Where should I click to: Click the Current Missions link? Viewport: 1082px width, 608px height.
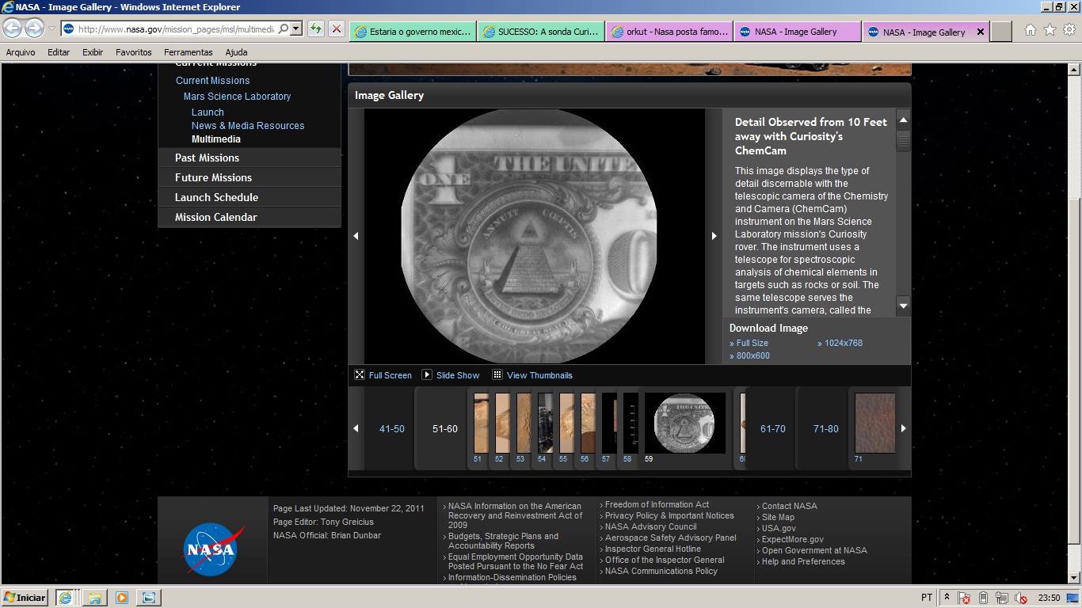click(212, 81)
